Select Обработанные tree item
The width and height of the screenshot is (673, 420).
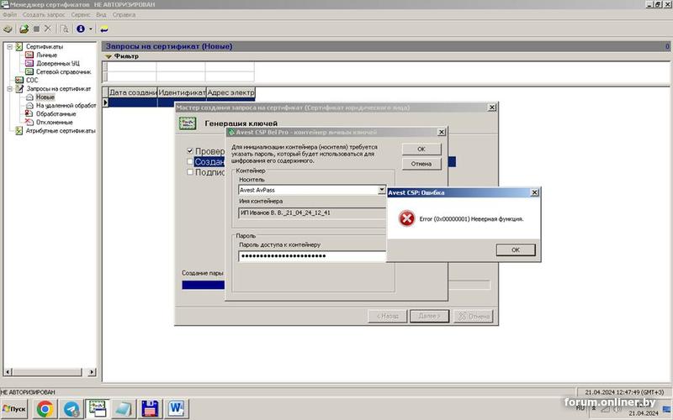(x=56, y=113)
